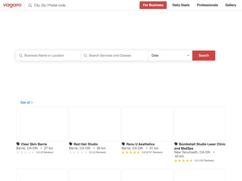This screenshot has width=242, height=181.
Task: Focus the City, Zip / Postal code field
Action: point(50,6)
